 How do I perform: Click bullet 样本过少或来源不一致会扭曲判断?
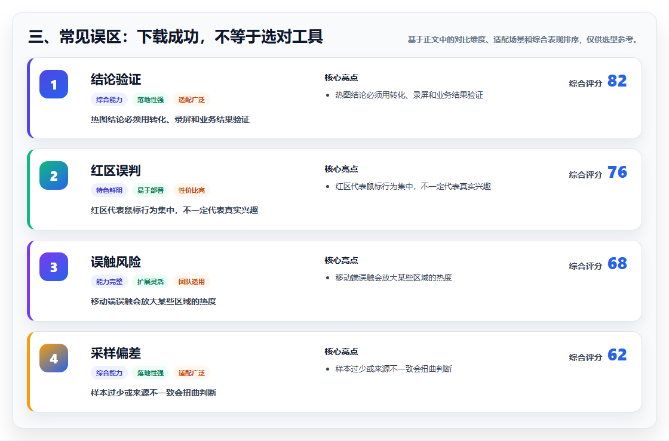coord(393,369)
